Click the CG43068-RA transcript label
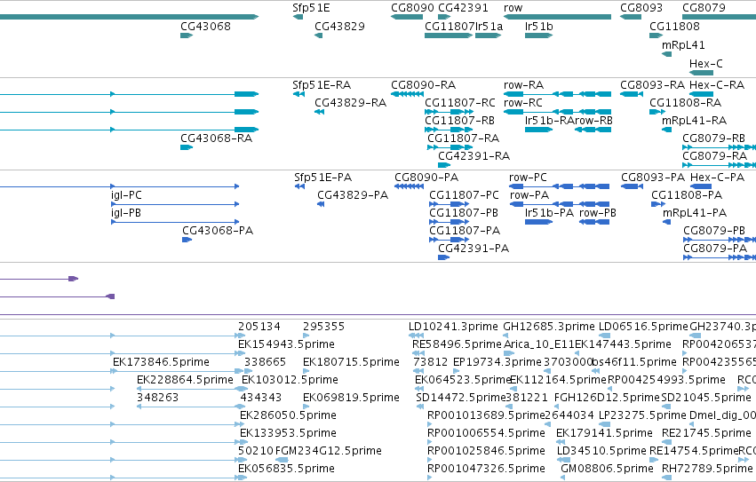Viewport: 756px width, 482px height. click(x=216, y=138)
